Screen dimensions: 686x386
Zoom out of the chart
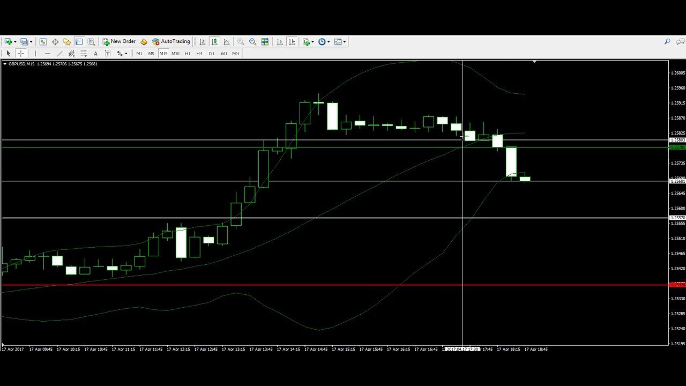[252, 42]
